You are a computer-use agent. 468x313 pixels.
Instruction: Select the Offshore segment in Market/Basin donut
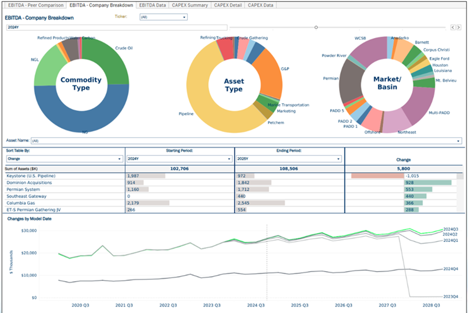tap(373, 119)
